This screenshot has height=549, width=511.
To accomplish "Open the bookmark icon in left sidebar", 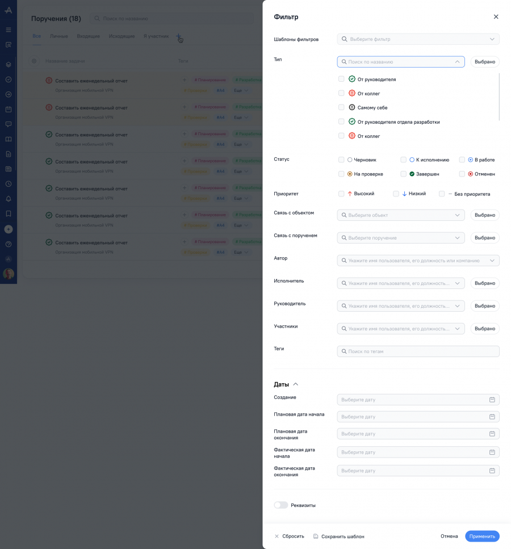I will pyautogui.click(x=9, y=214).
